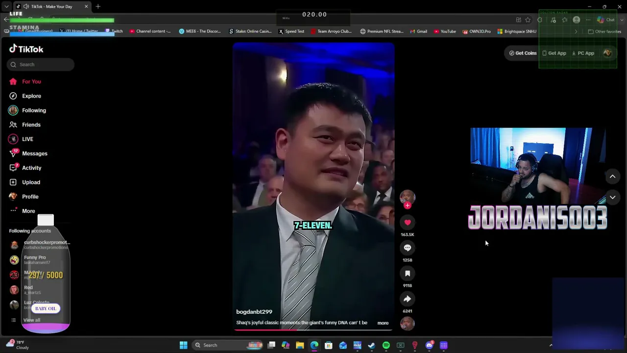Click the TikTok logo
This screenshot has width=627, height=353.
tap(26, 49)
